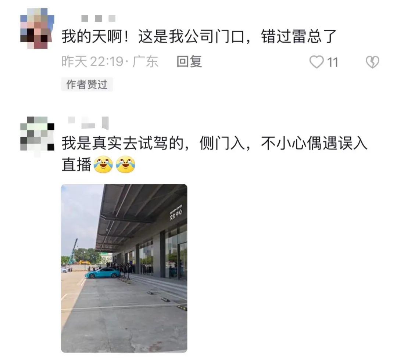397x361 pixels.
Task: Tap the 交付中心 sign in the photo
Action: (x=176, y=214)
